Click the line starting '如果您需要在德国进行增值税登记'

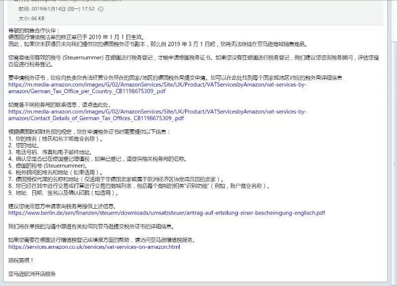(102, 240)
